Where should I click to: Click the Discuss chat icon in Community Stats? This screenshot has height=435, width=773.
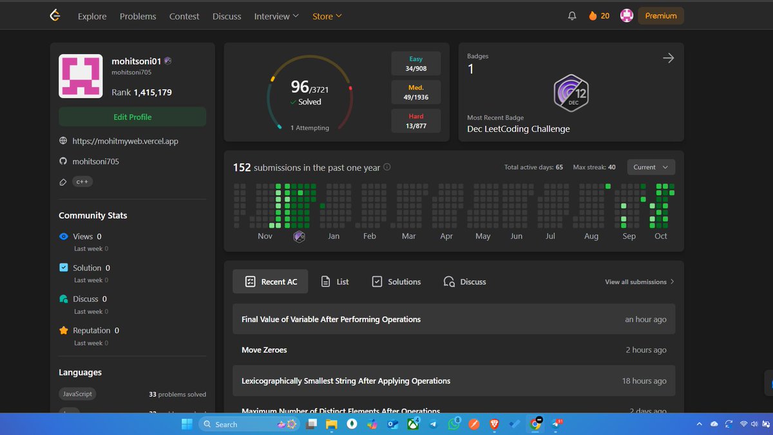point(64,299)
